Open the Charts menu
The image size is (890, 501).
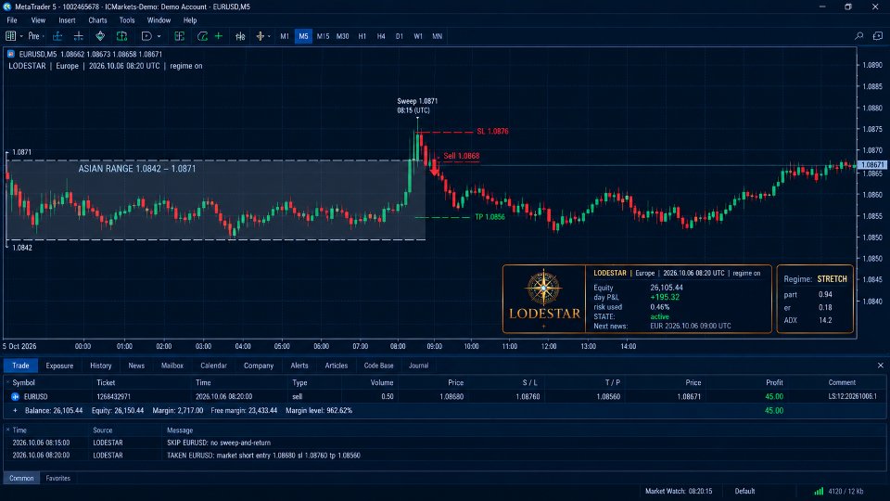point(97,19)
